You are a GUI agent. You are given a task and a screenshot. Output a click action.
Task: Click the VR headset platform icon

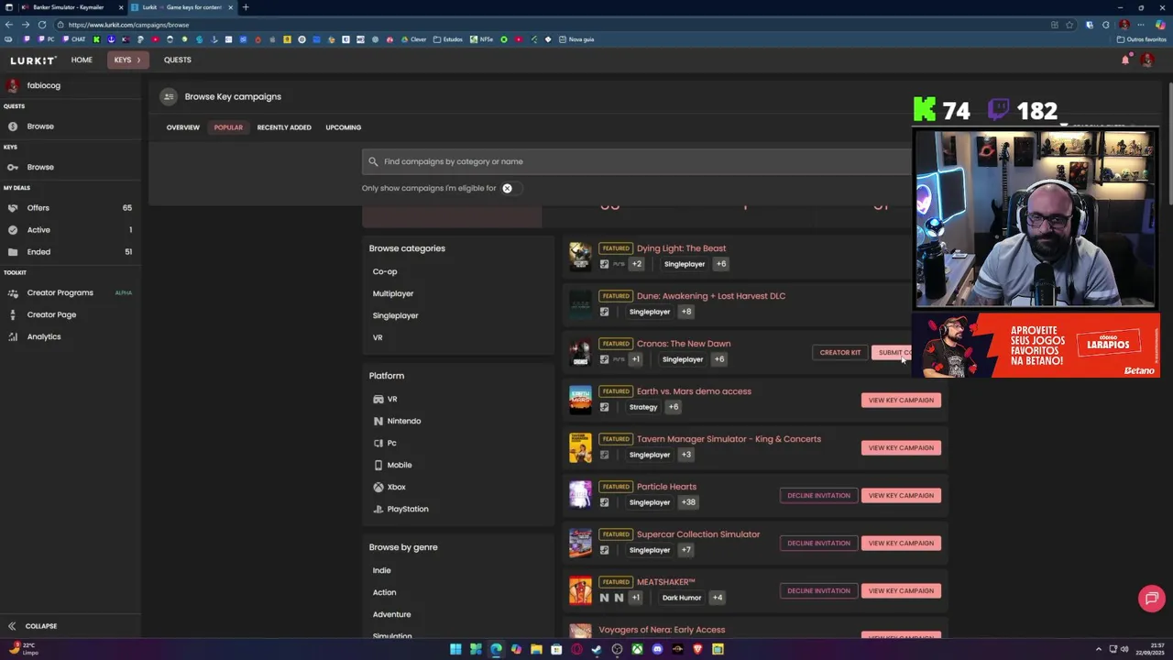click(378, 399)
